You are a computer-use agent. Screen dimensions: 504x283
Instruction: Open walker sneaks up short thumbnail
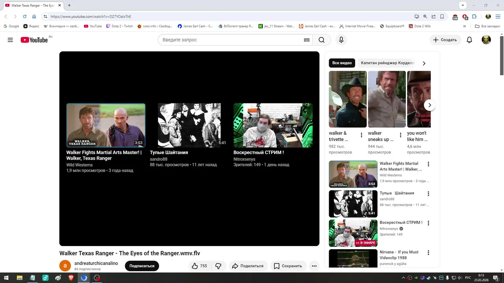[387, 99]
